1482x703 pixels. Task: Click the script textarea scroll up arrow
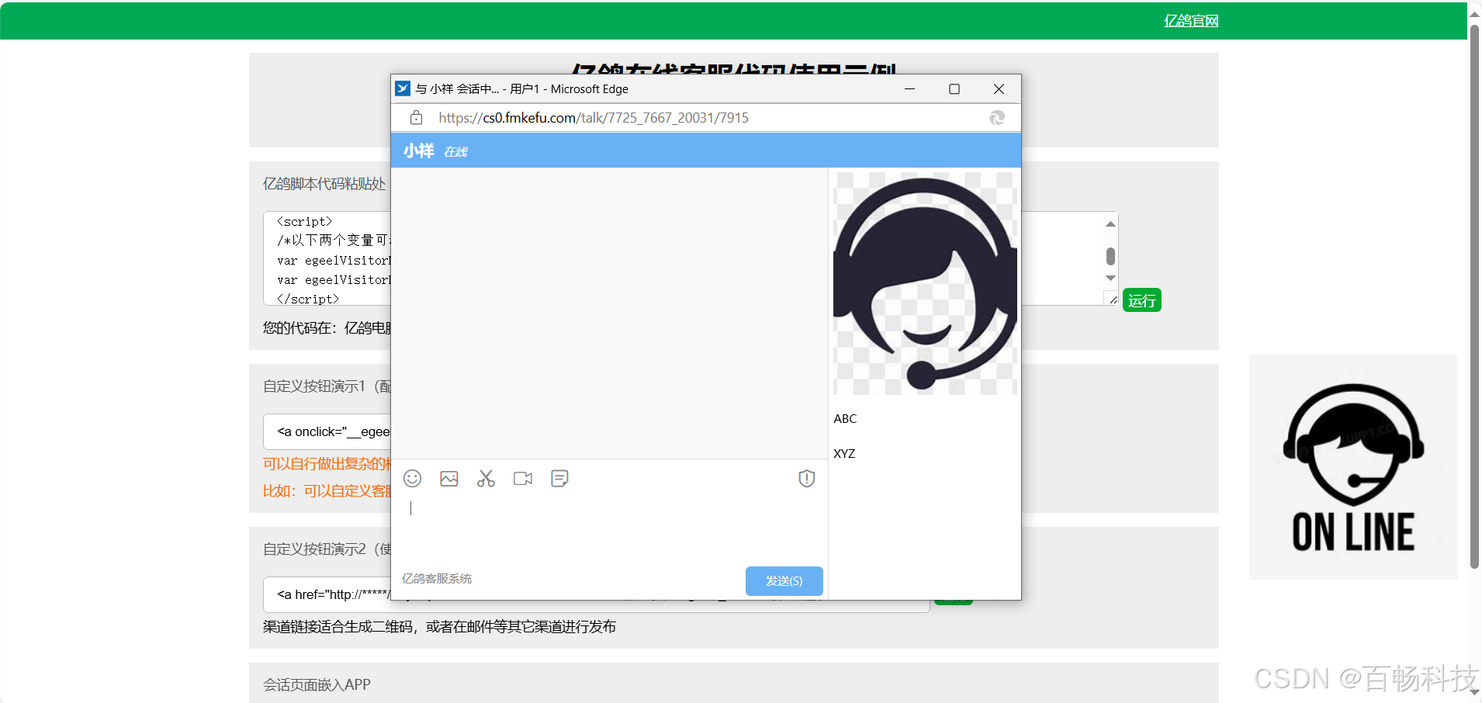pyautogui.click(x=1110, y=224)
